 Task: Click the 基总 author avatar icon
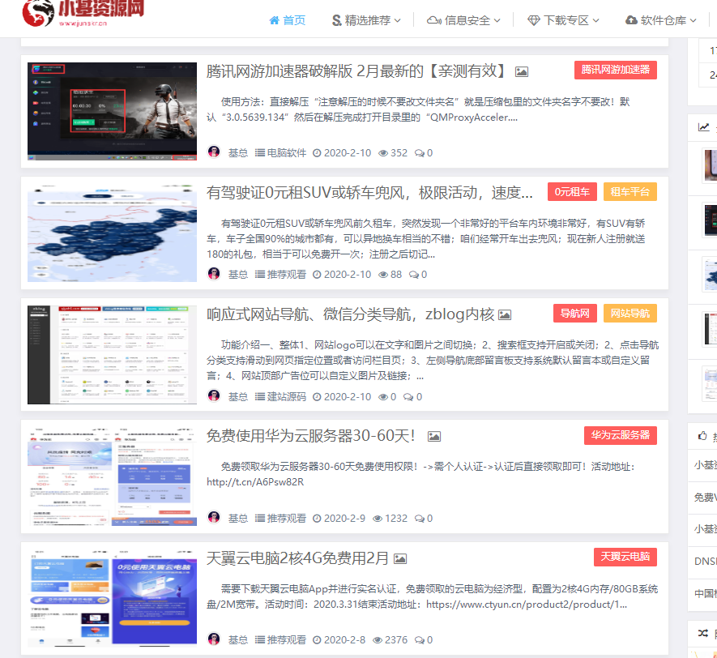pyautogui.click(x=213, y=152)
